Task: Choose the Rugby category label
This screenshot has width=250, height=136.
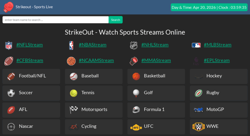Action: [x=213, y=93]
